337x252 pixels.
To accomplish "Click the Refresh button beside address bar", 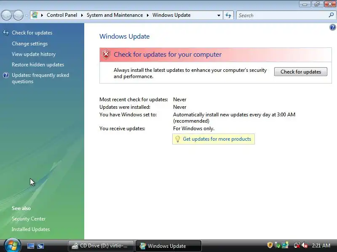I will 228,15.
